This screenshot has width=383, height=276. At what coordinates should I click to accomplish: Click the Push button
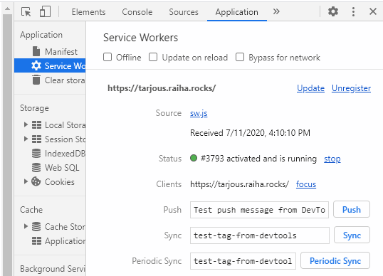[x=352, y=210]
